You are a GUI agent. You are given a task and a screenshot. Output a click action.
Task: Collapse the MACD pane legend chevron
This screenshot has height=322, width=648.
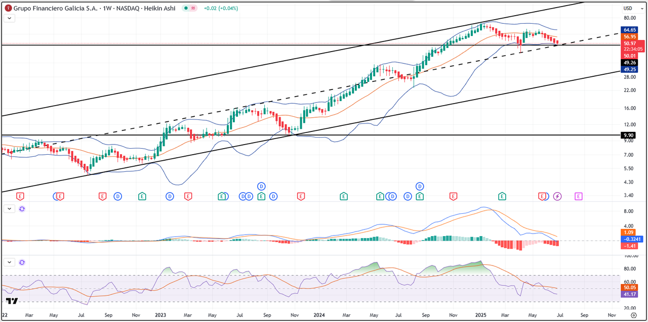click(10, 208)
